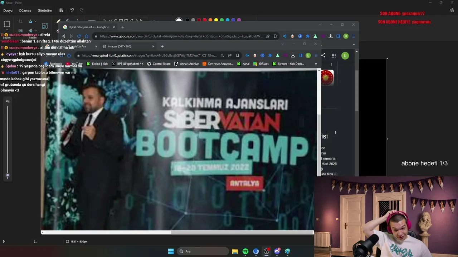458x257 pixels.
Task: Open the YouTube bookmark
Action: click(x=74, y=64)
